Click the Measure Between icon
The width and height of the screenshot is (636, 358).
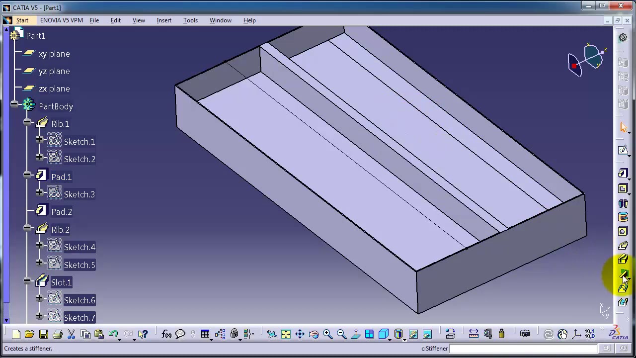tap(474, 334)
